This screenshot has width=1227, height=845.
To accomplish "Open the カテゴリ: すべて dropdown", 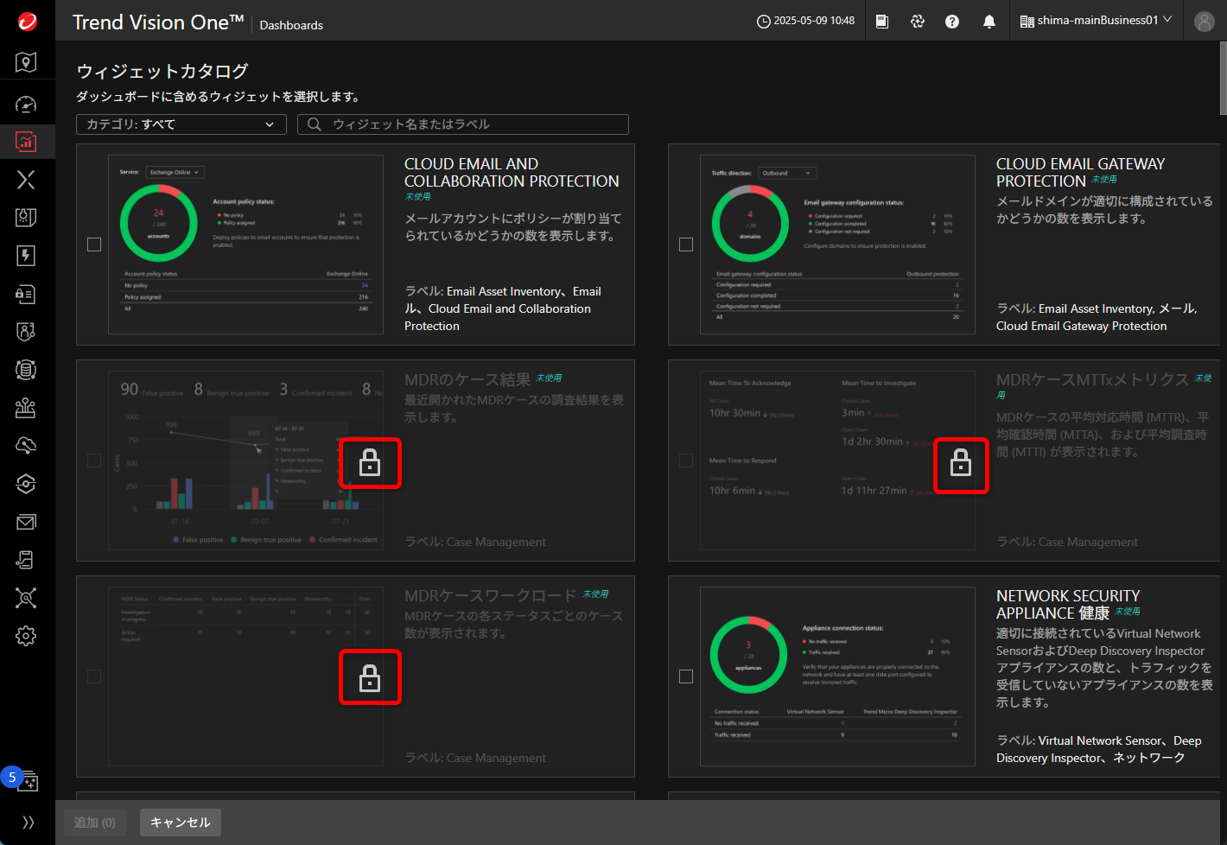I will point(181,124).
